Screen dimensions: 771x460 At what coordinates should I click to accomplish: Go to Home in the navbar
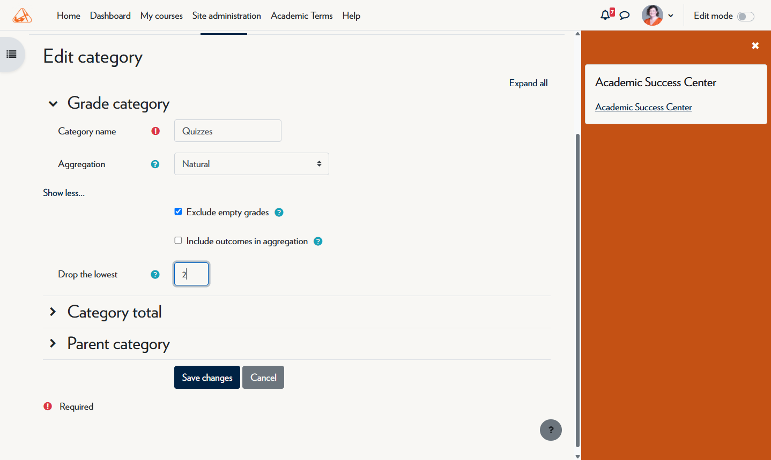[69, 16]
